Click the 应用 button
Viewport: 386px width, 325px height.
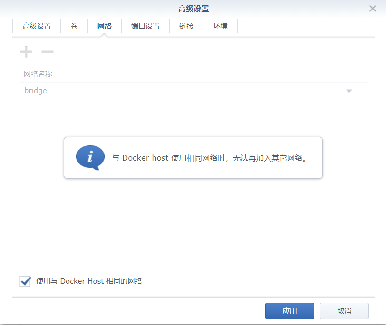pos(289,311)
